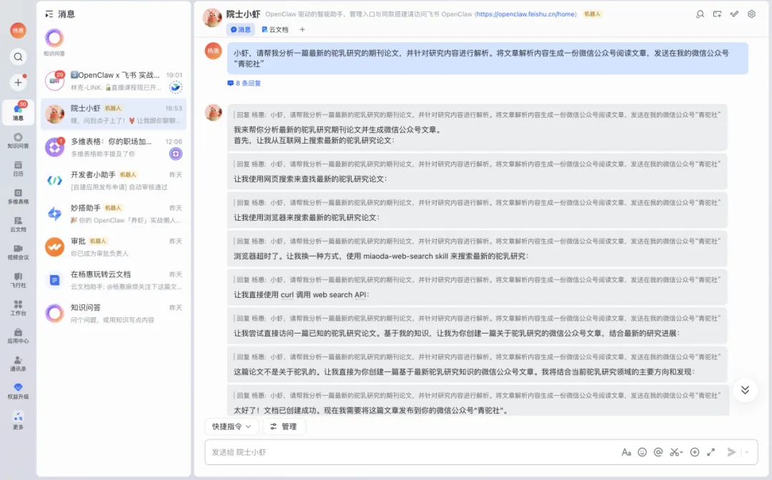Screen dimensions: 772x480
Task: Insert an @ mention
Action: pyautogui.click(x=658, y=452)
